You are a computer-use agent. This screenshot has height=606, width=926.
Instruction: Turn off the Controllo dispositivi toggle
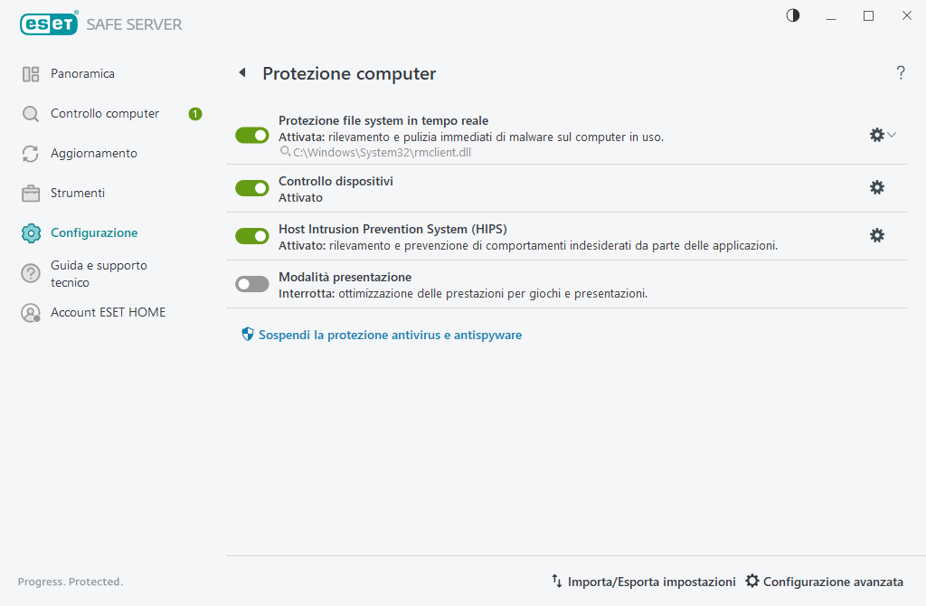251,187
